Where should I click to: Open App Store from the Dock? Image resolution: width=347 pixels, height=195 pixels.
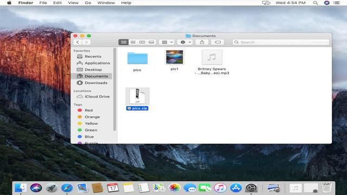236,188
